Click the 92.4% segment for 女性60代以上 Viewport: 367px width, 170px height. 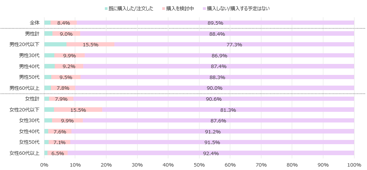pos(210,153)
